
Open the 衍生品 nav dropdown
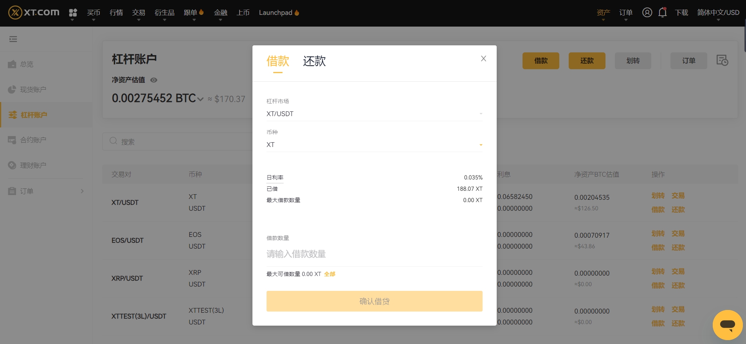(164, 13)
